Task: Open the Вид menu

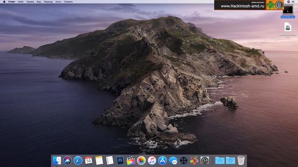Action: coord(39,2)
